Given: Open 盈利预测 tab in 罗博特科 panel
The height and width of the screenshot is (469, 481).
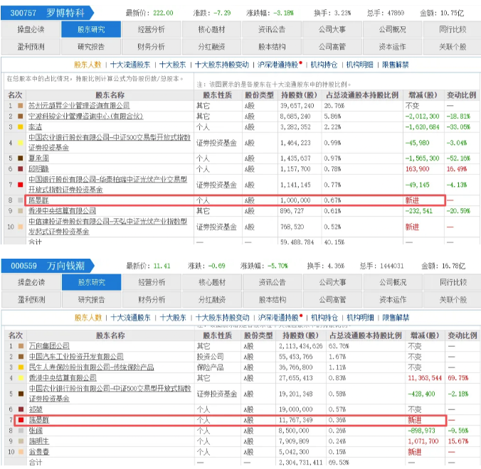Looking at the screenshot, I should (x=31, y=47).
